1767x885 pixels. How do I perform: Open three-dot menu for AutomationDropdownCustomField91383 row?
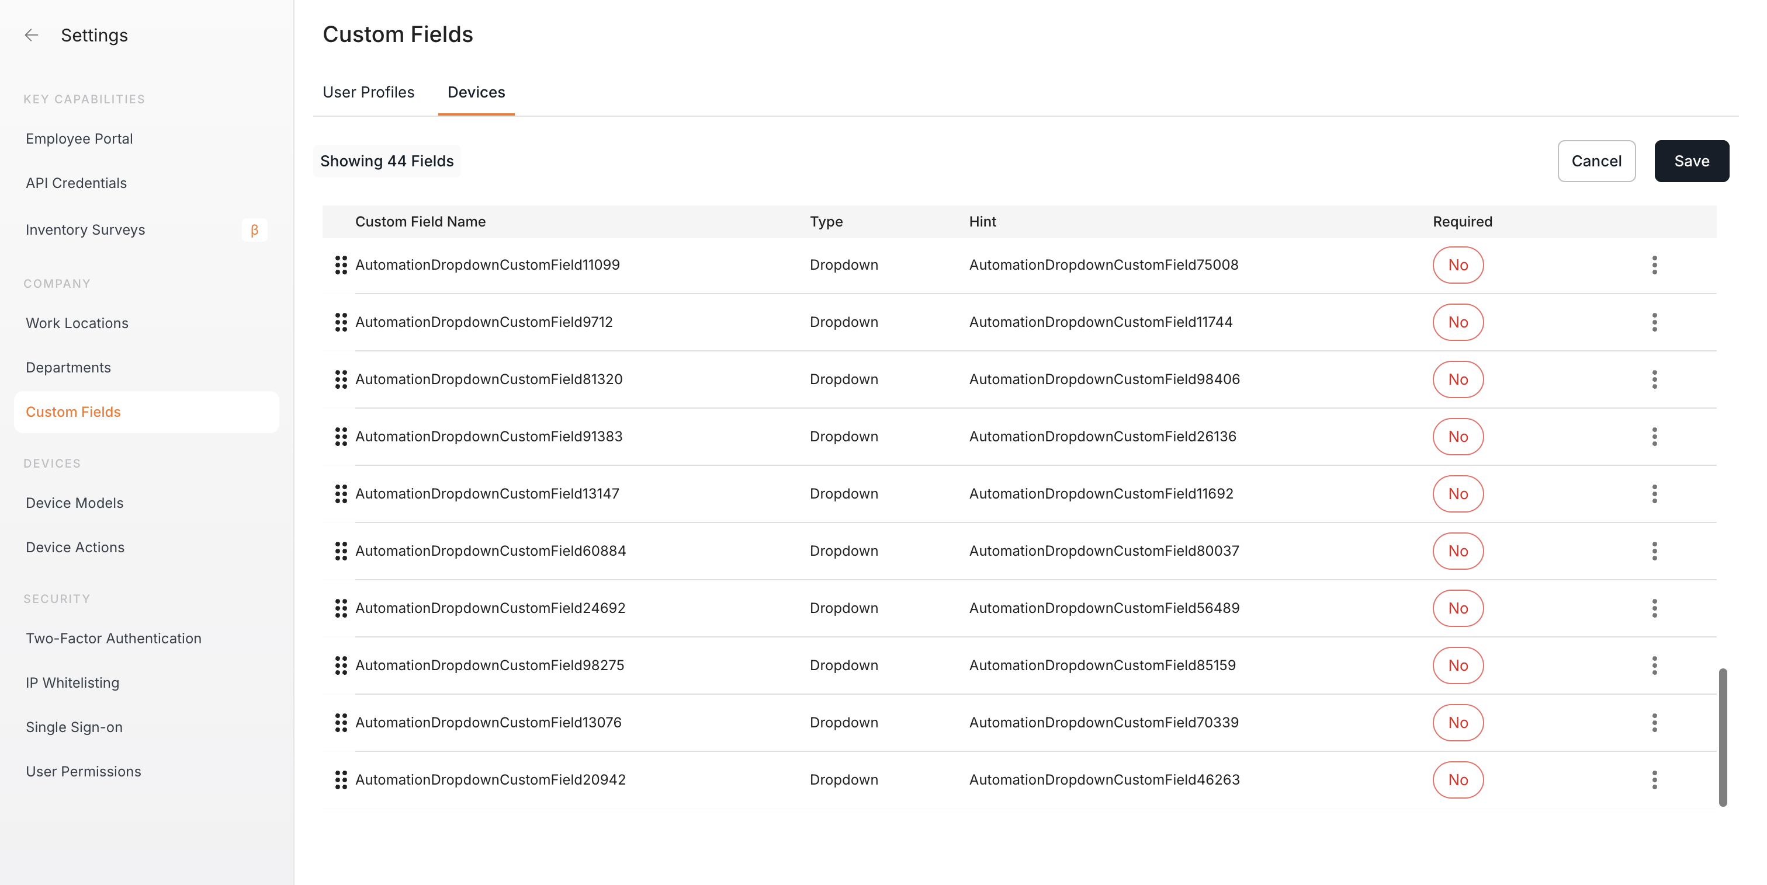pos(1654,437)
